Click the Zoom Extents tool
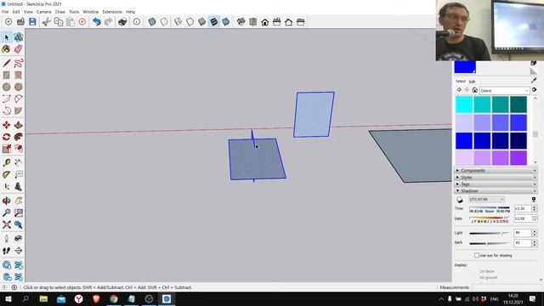 pos(7,224)
